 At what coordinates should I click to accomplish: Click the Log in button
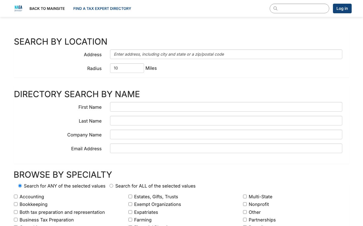[342, 8]
